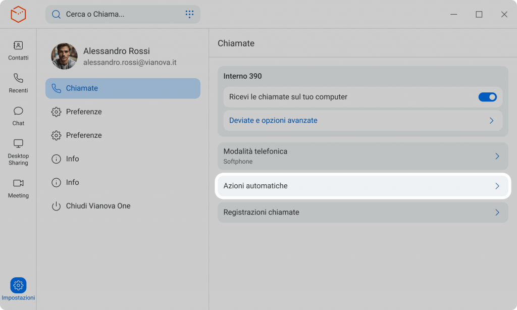Open the Azioni automatiche row

363,186
